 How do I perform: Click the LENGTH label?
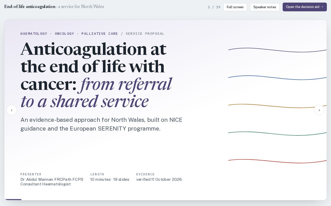[x=97, y=174]
